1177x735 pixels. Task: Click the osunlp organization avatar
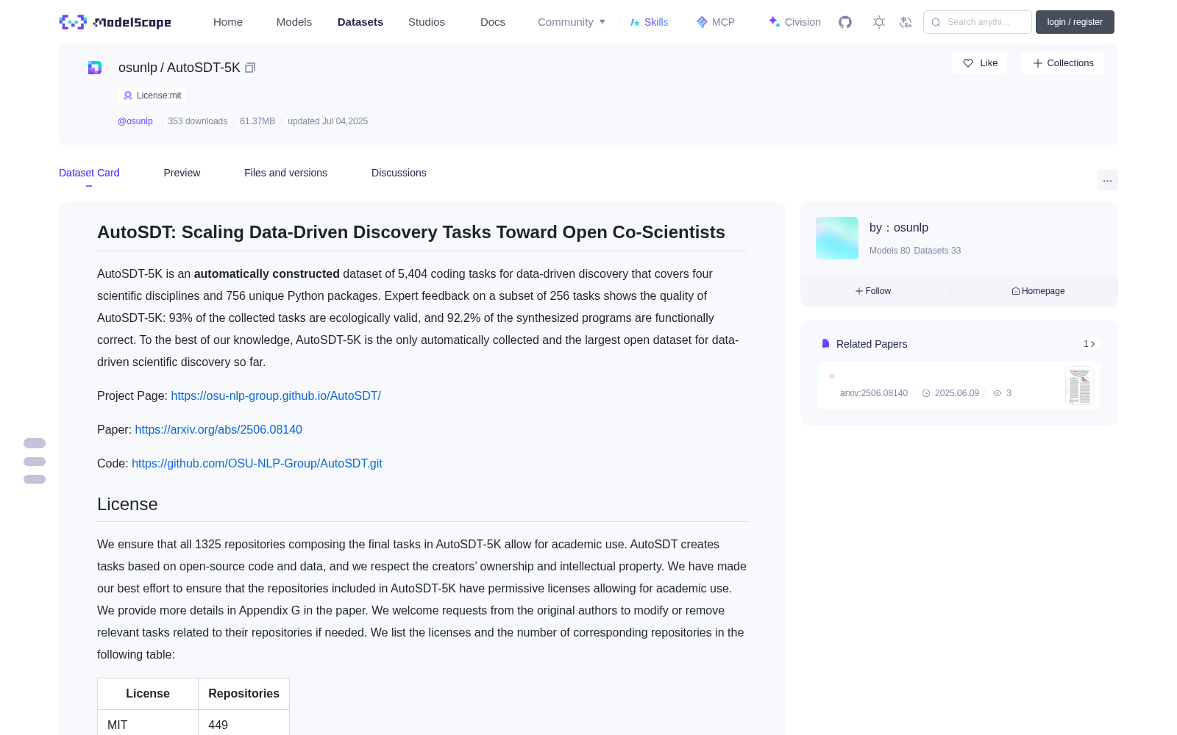(x=837, y=238)
